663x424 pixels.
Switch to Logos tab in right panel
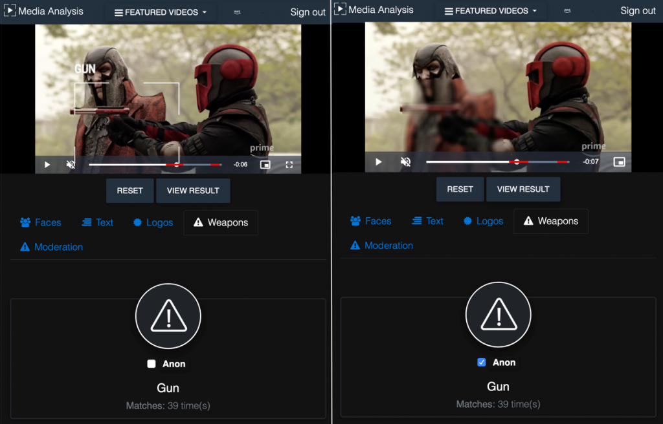coord(483,221)
